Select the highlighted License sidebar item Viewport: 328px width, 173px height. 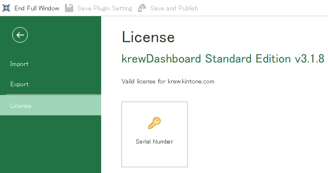[x=50, y=105]
